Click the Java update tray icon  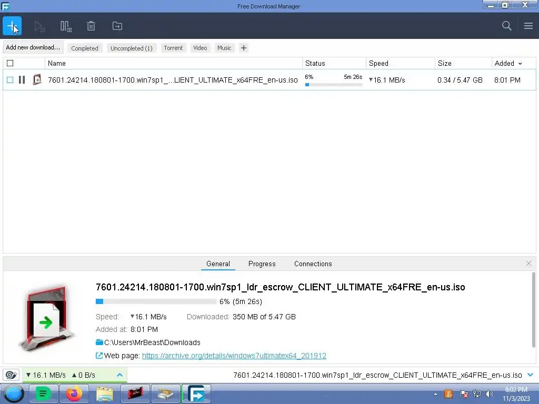[448, 394]
